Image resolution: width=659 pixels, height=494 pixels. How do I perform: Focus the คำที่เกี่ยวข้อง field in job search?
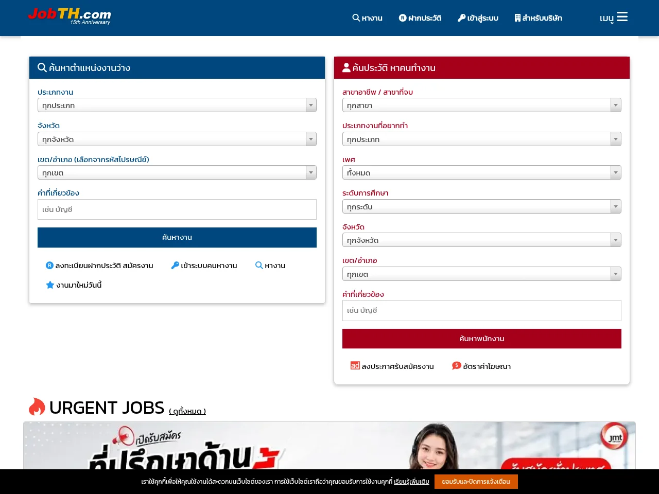[177, 209]
